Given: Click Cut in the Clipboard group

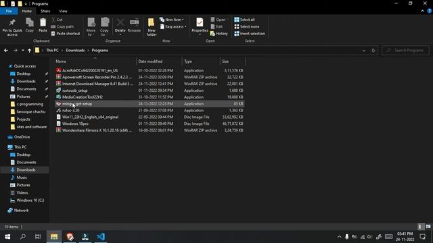Looking at the screenshot, I should click(x=57, y=20).
